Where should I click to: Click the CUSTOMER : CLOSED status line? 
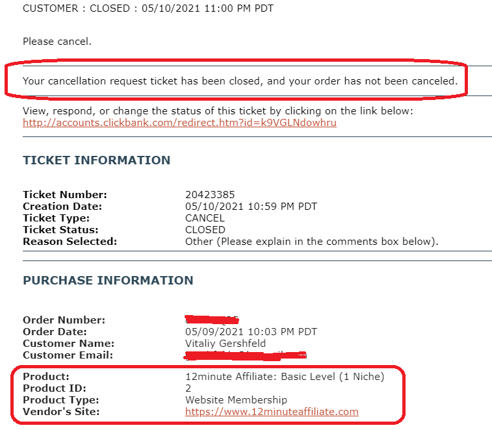[148, 8]
